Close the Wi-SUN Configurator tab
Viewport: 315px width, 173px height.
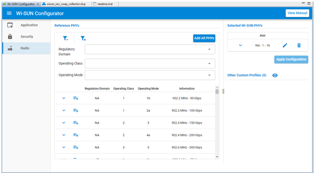(x=38, y=4)
